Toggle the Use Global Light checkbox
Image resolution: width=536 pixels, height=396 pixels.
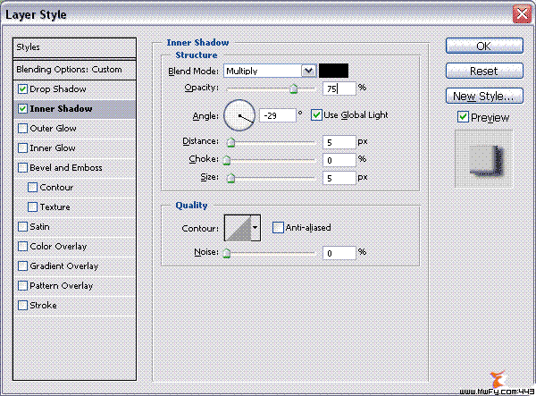click(x=316, y=115)
